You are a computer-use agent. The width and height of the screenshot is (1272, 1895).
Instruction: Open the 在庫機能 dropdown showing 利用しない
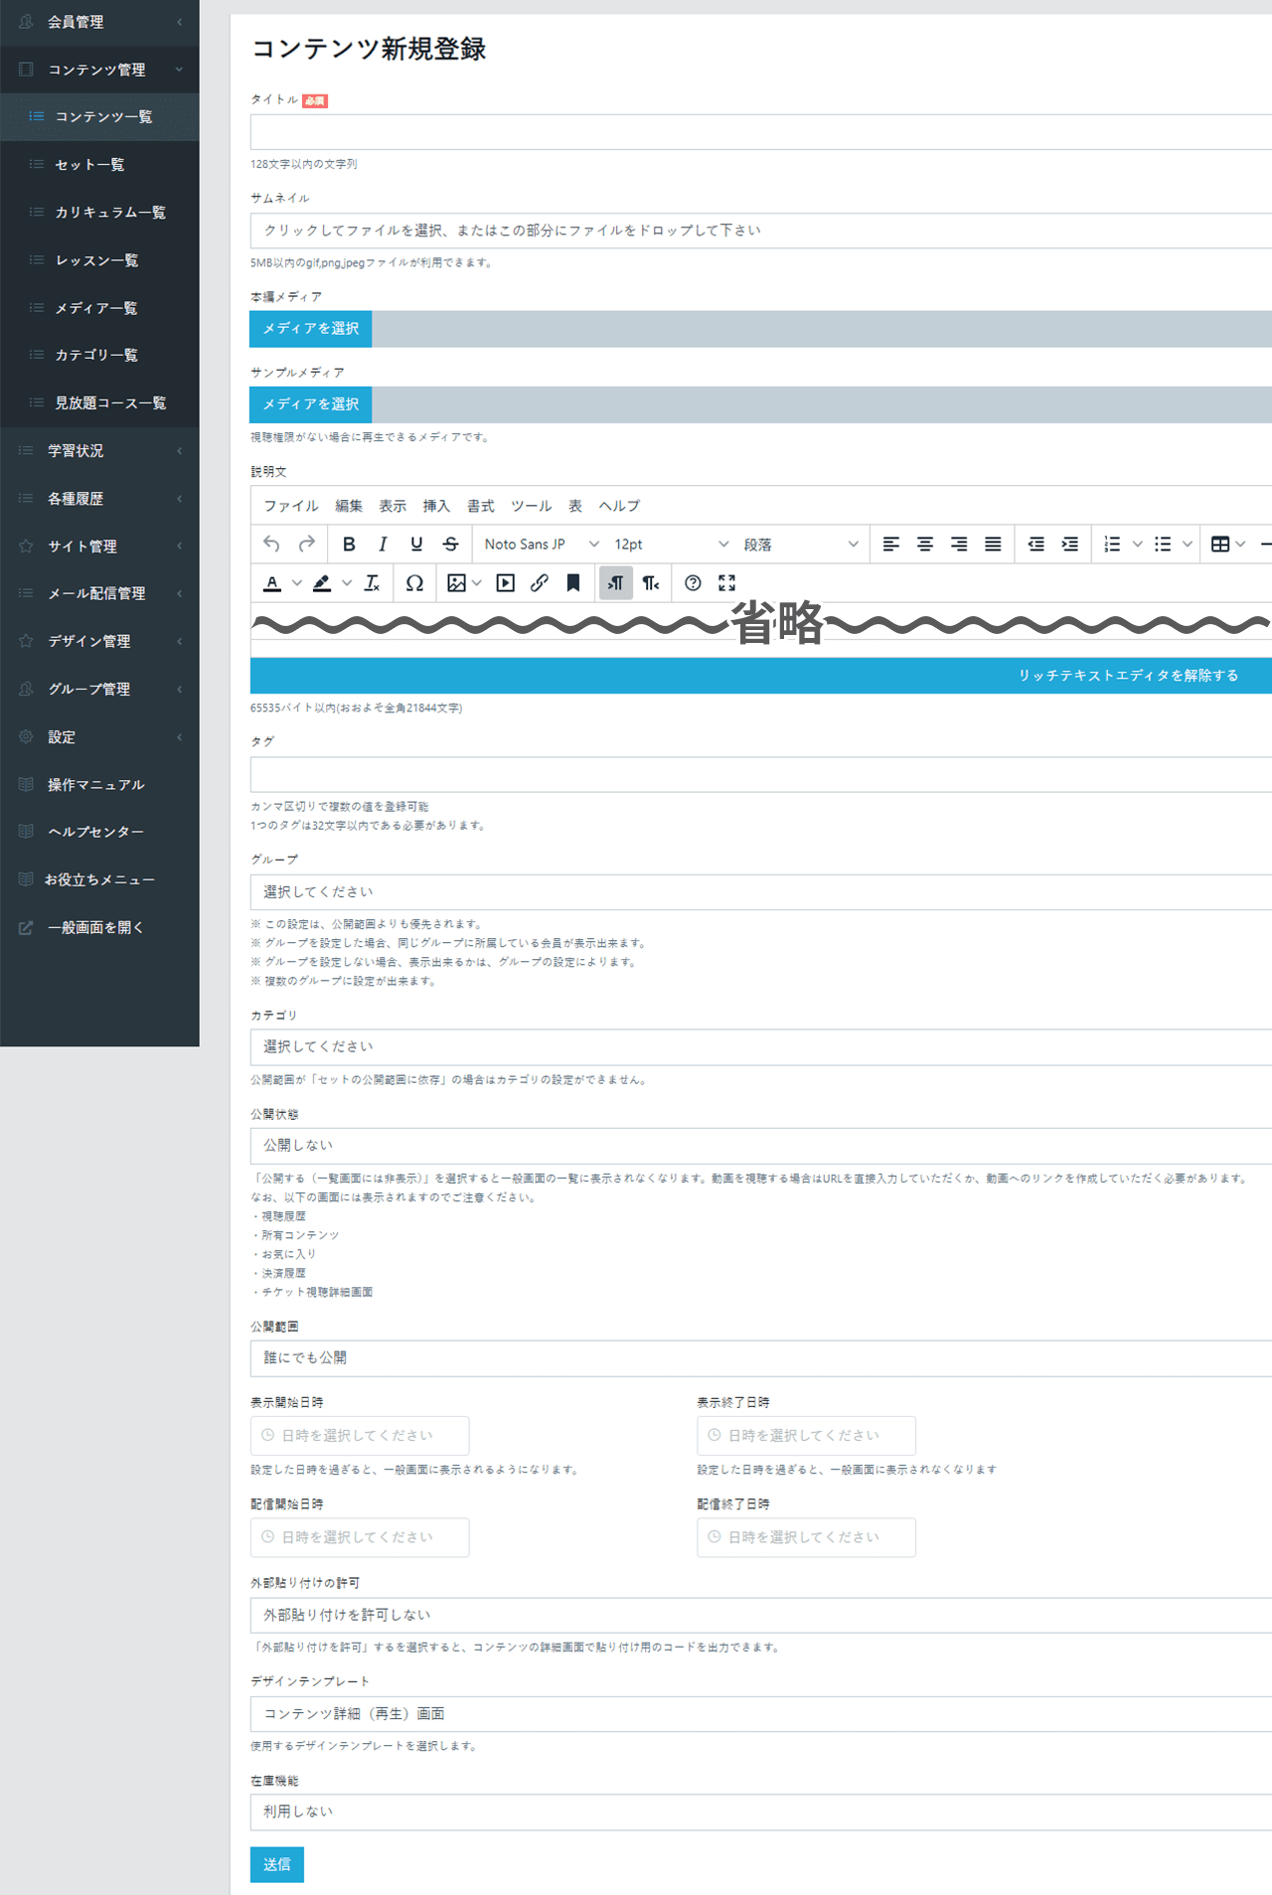761,1812
